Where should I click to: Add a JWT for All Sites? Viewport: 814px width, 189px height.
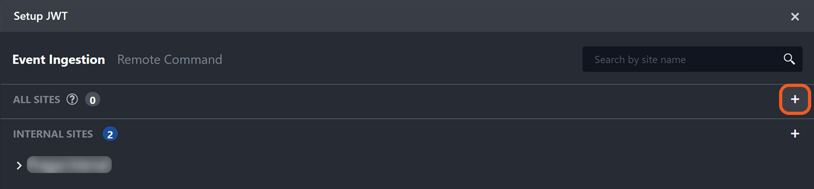795,99
